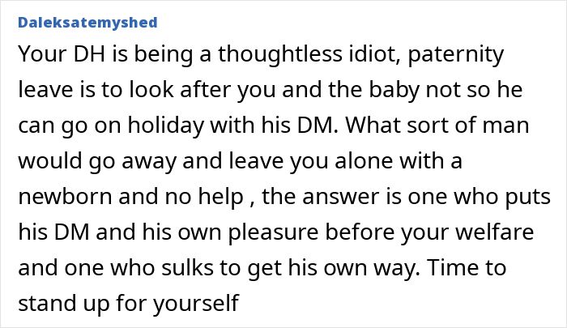Click the word "welfare" at line end
567x328 pixels.
(x=494, y=232)
